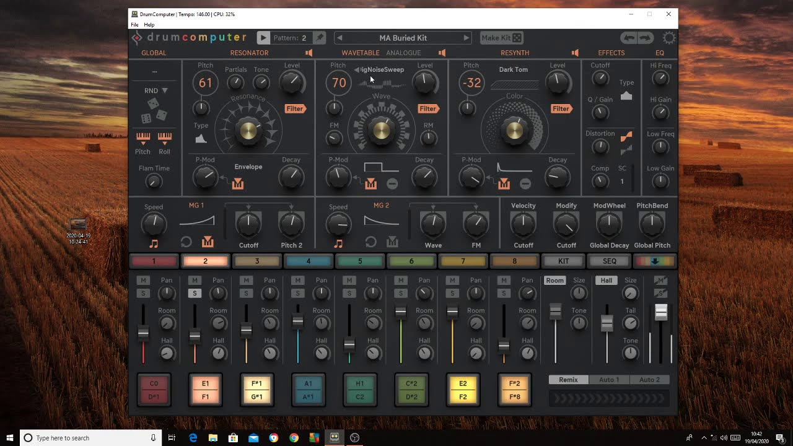Click the MG 2 tempo sync note icon
The height and width of the screenshot is (446, 793).
[338, 244]
